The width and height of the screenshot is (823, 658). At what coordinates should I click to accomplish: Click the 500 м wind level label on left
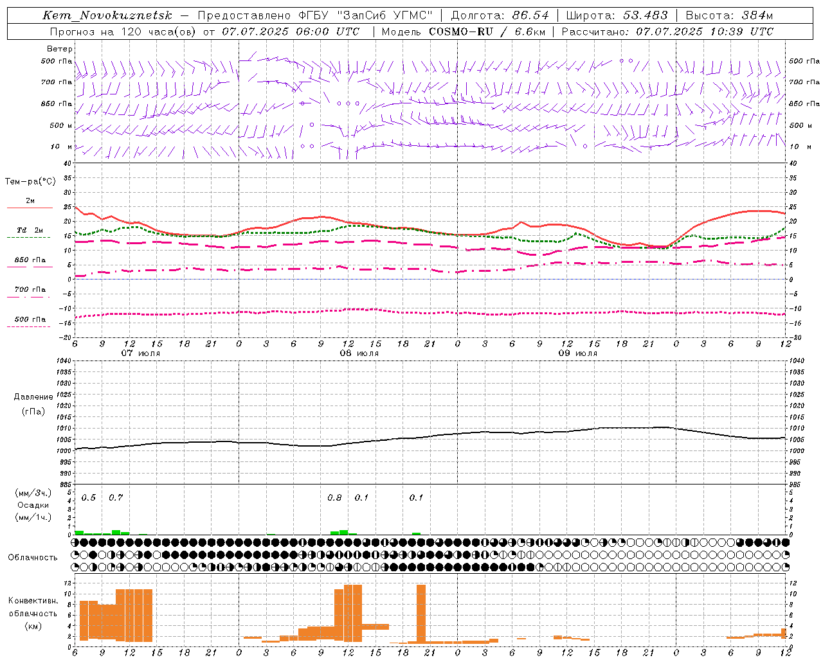[57, 126]
